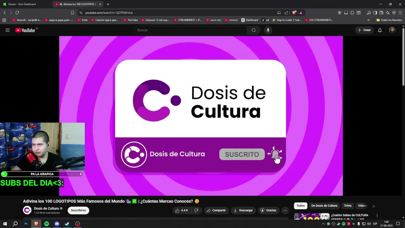405x228 pixels.
Task: Like the video with 4.4 K likes
Action: click(x=182, y=210)
